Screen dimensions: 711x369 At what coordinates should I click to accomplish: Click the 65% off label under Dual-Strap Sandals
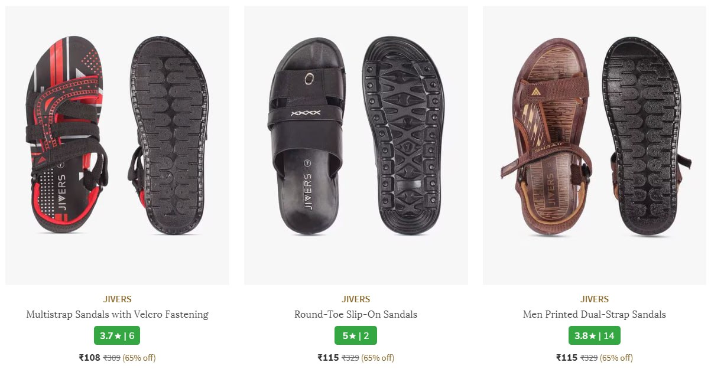coord(616,358)
